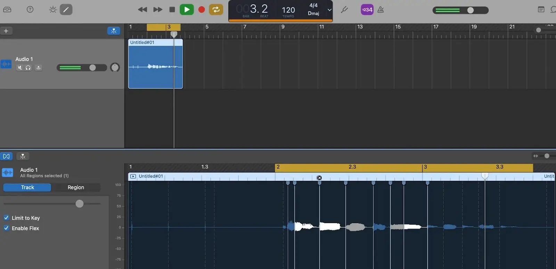The width and height of the screenshot is (556, 269).
Task: Open the 4/4 time signature menu
Action: 313,6
